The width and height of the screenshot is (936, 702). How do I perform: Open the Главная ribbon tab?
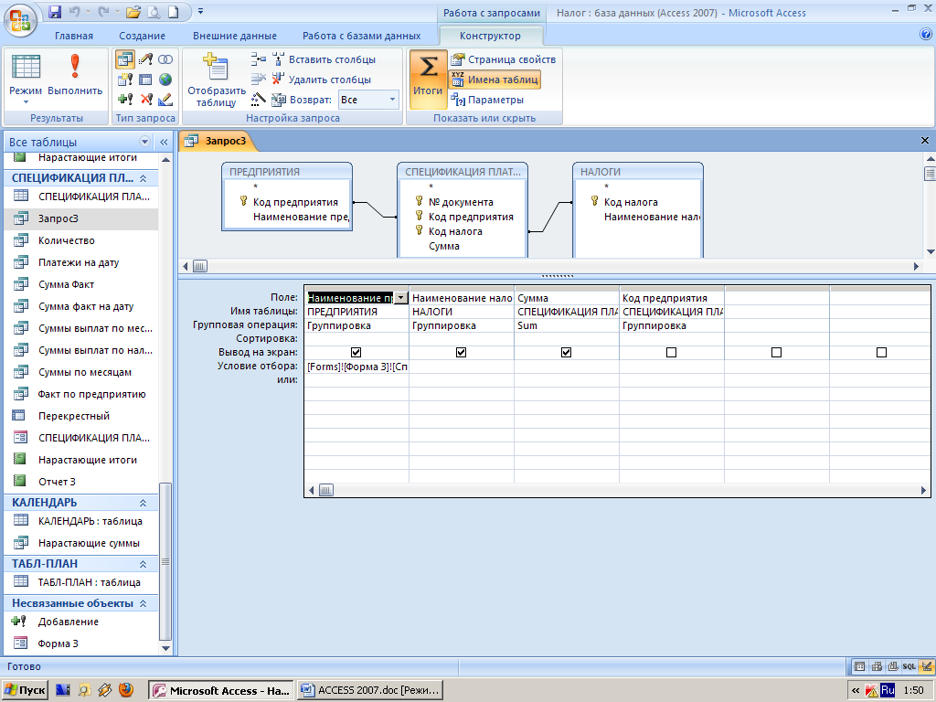(x=74, y=36)
